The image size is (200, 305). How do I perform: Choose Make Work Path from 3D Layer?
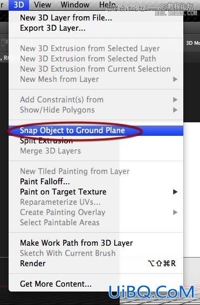point(96,243)
